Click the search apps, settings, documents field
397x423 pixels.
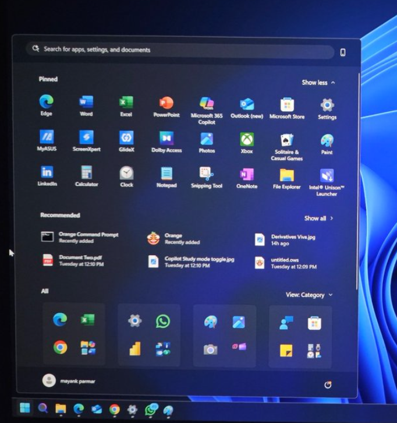tap(180, 50)
